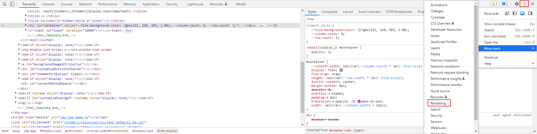Screen dimensions: 537x134
Task: Open the new_tab_page.js script link
Action: pos(74,118)
